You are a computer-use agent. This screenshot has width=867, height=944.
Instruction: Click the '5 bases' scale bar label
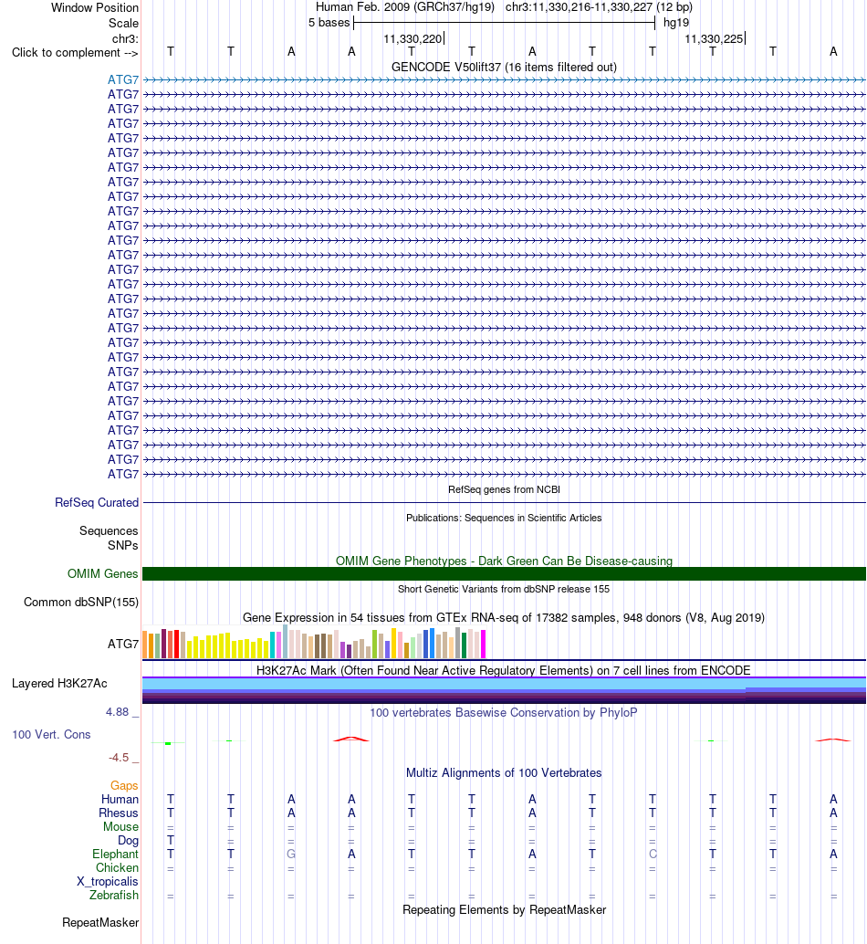[x=329, y=23]
